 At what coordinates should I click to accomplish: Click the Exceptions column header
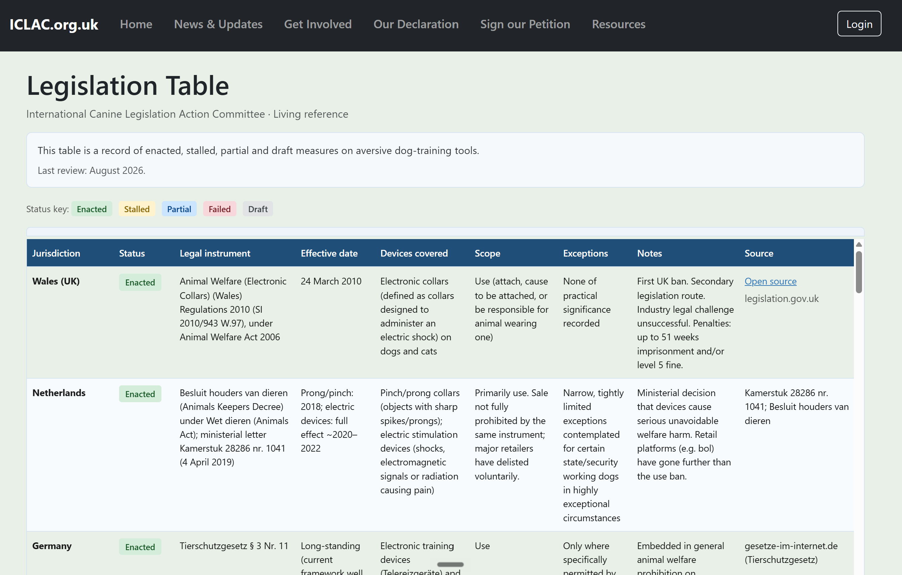585,253
